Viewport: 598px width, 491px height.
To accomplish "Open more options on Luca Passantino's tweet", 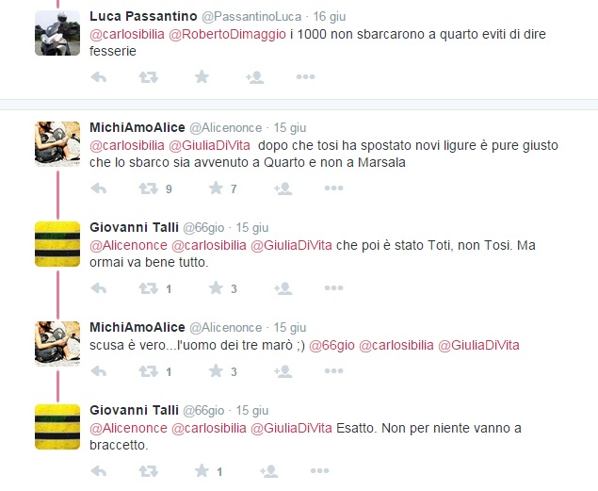I will 305,77.
